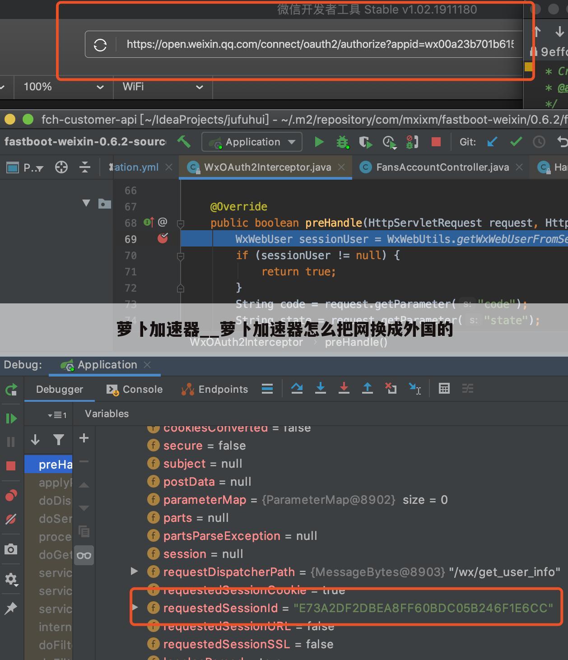Fold the if block at line 70
Viewport: 568px width, 660px height.
(x=181, y=256)
